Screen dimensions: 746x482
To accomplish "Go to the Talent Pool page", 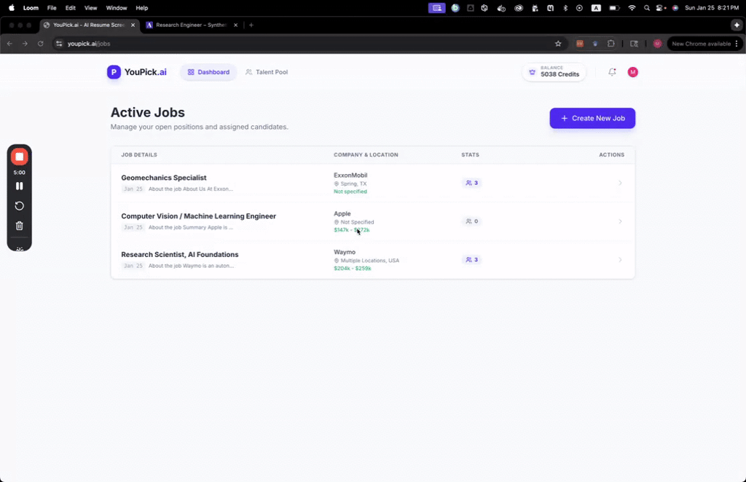I will [x=267, y=72].
